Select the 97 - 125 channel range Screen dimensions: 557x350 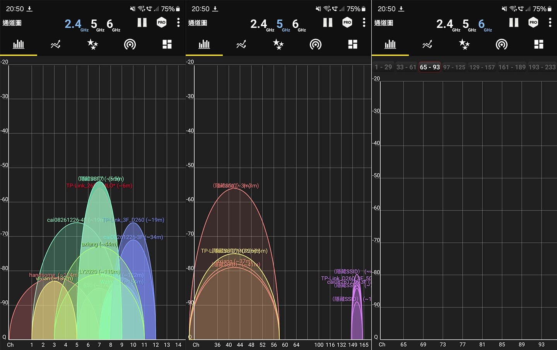pos(454,67)
